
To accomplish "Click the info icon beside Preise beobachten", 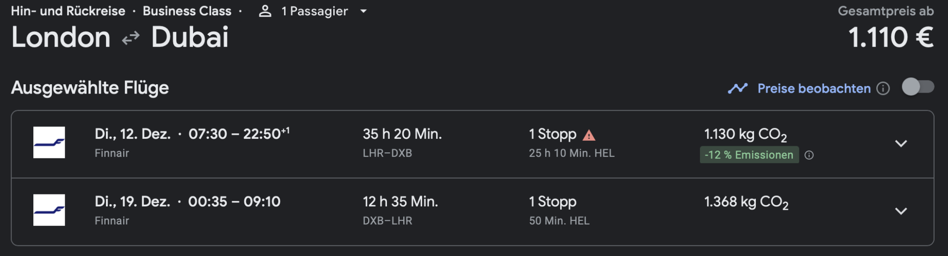I will 883,88.
